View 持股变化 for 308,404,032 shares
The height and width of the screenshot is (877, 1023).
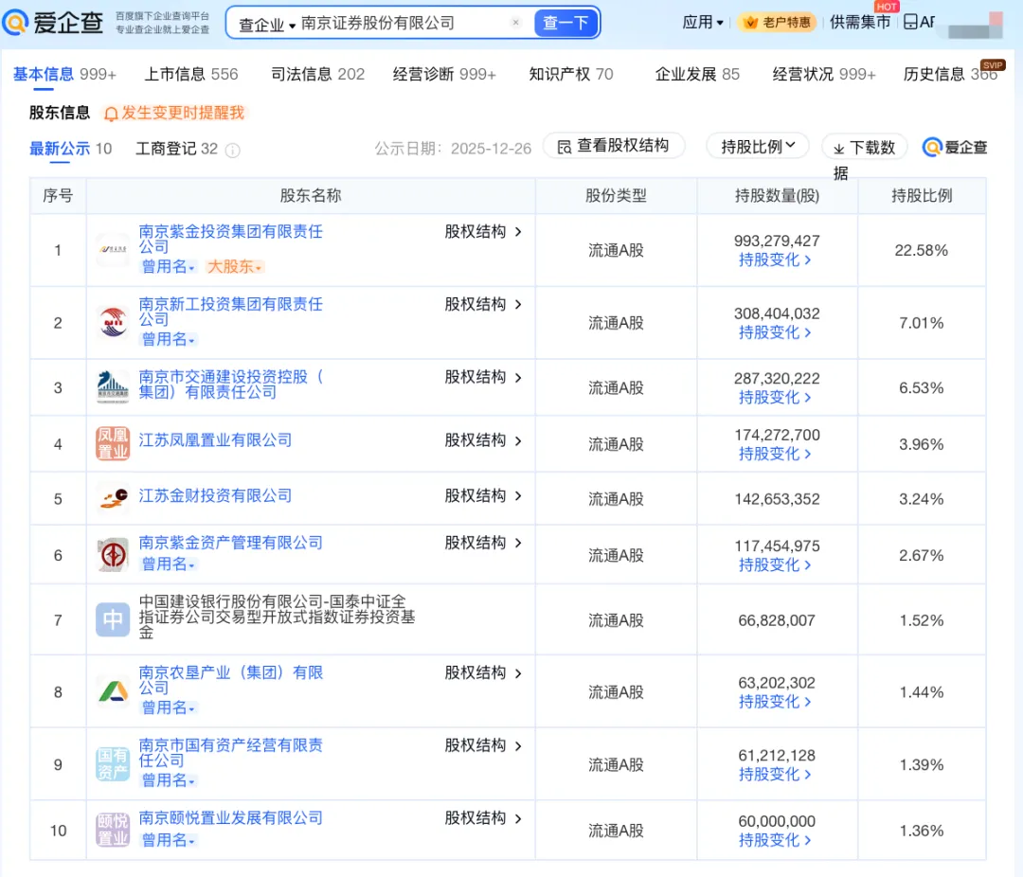point(775,332)
